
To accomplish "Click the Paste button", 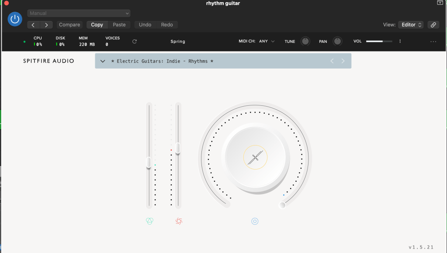I will tap(119, 25).
